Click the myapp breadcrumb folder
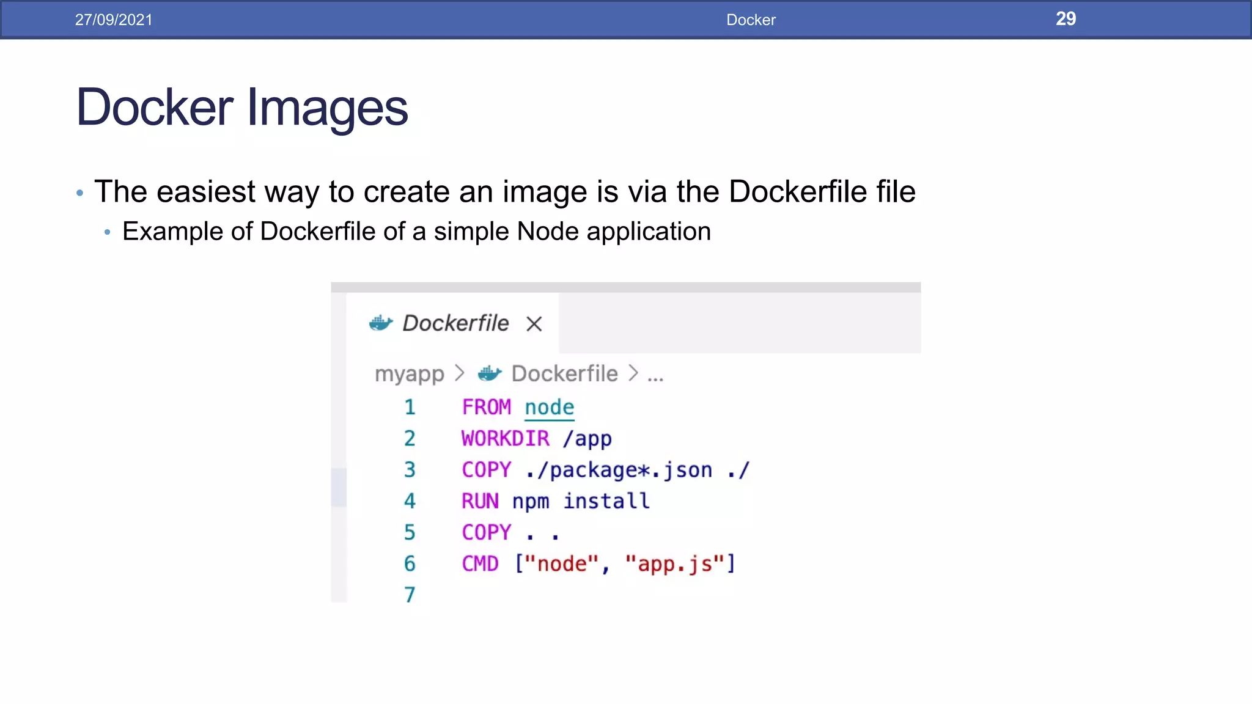This screenshot has height=704, width=1252. pyautogui.click(x=409, y=373)
